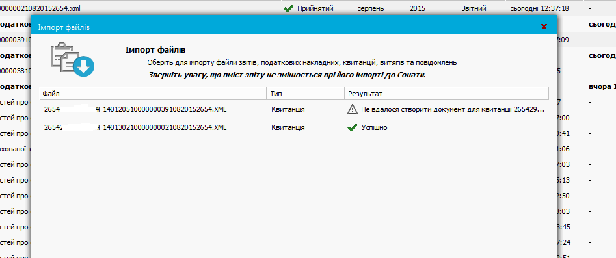Image resolution: width=616 pixels, height=258 pixels.
Task: Select file ending 0000210820152654.XML
Action: (135, 127)
